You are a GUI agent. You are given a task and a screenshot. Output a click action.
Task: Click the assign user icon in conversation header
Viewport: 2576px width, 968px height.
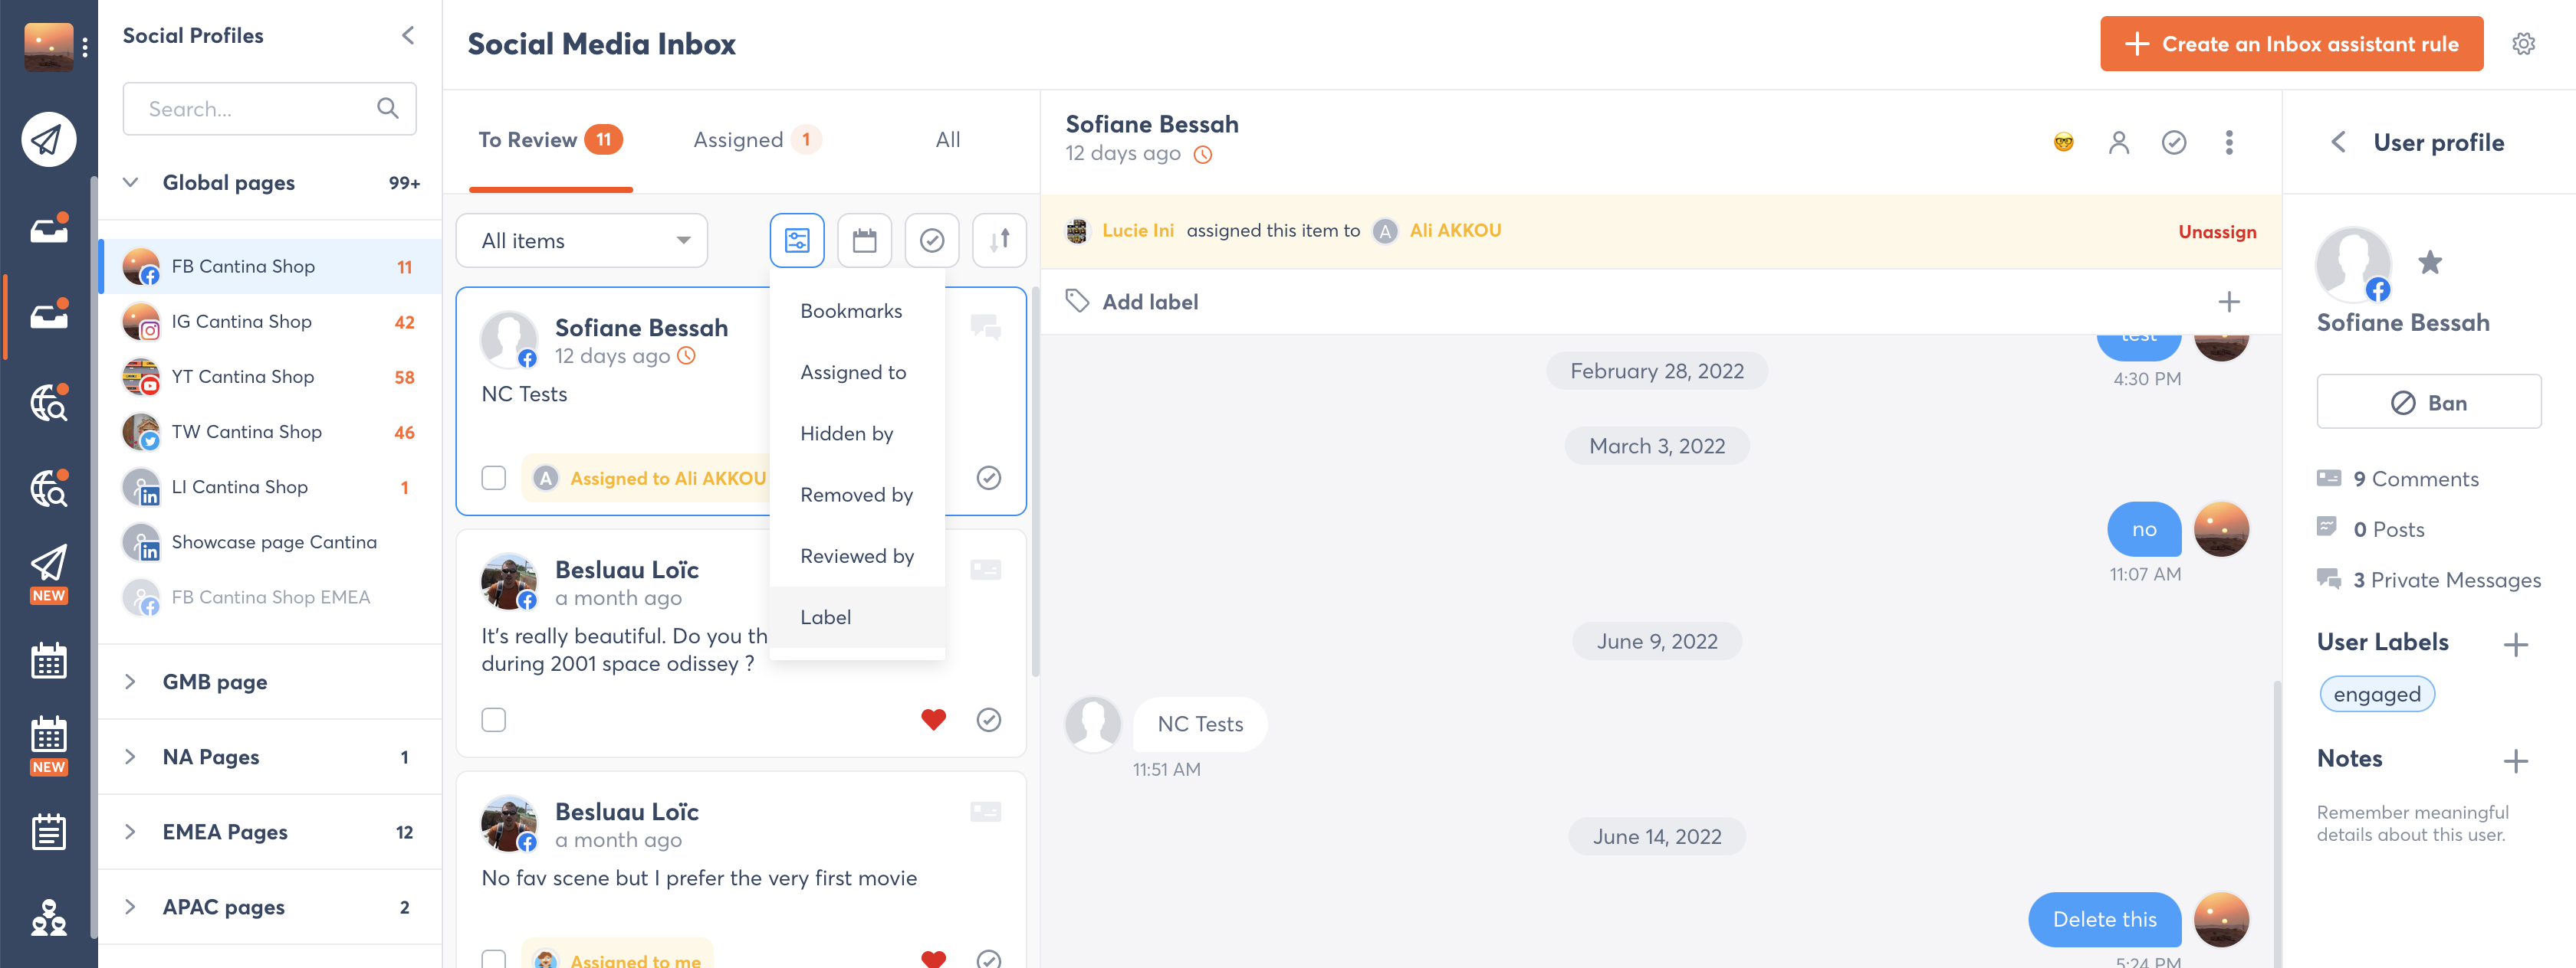tap(2118, 143)
